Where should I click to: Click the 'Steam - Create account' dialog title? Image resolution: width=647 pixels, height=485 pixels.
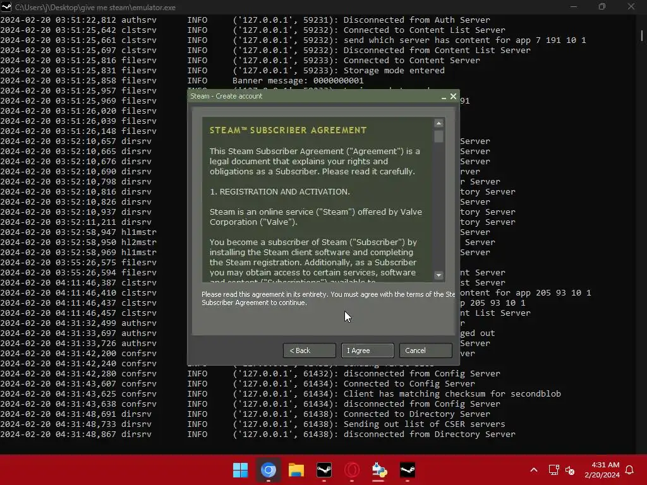click(226, 96)
